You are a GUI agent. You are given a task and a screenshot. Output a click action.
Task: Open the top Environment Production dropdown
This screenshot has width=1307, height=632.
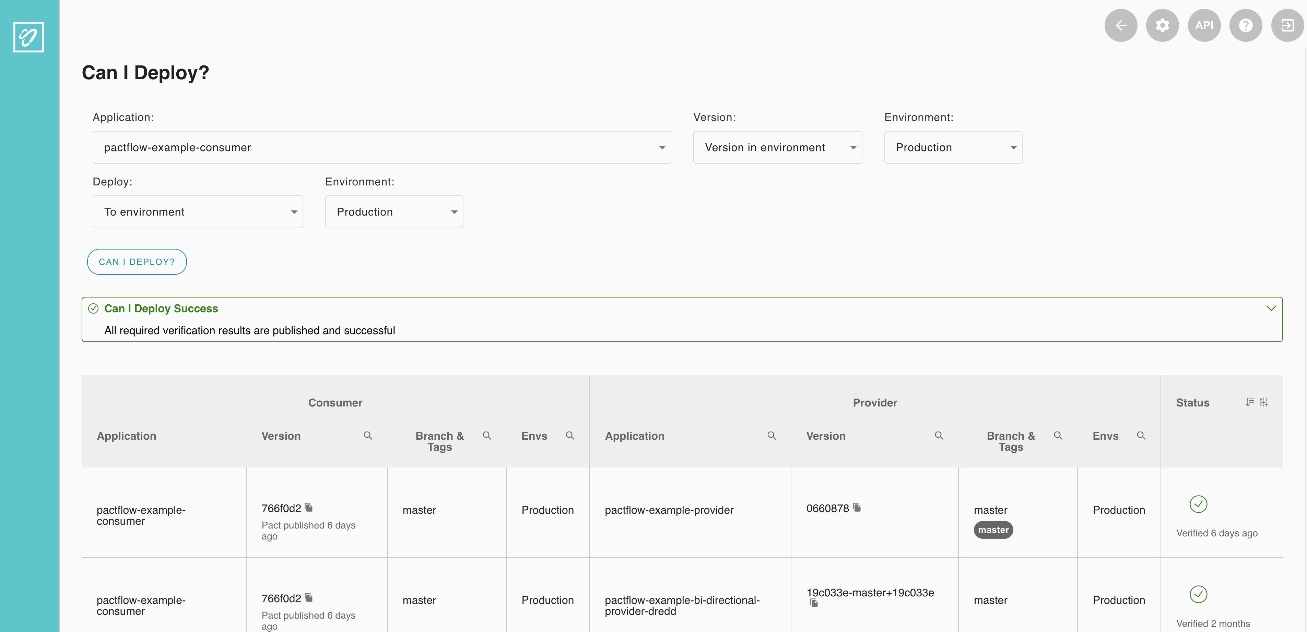pyautogui.click(x=953, y=147)
